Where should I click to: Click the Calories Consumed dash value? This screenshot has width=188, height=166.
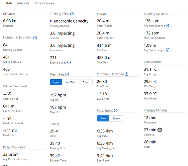(4, 82)
